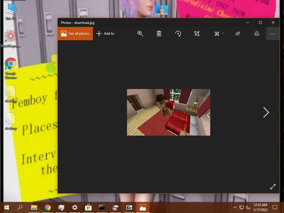The image size is (284, 213).
Task: Open notification center icon
Action: (275, 207)
